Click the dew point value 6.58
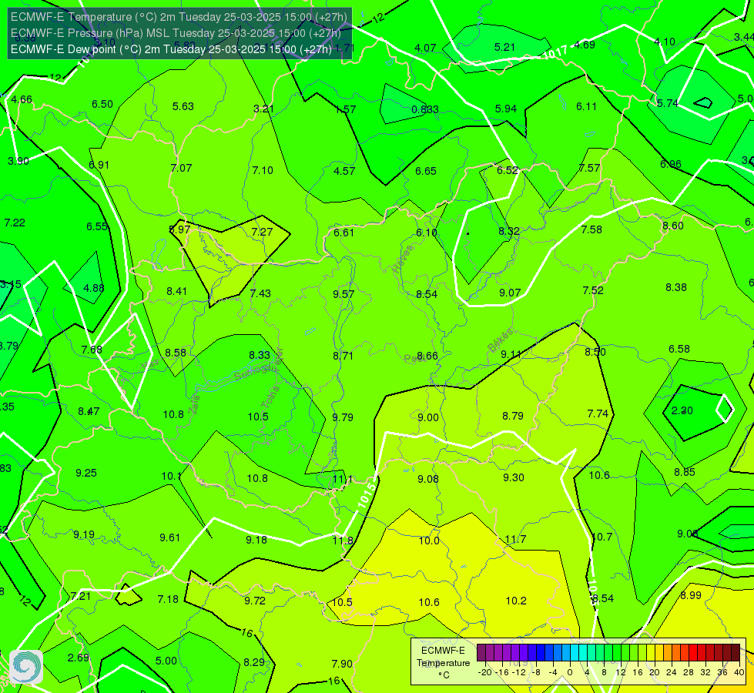 coord(679,349)
